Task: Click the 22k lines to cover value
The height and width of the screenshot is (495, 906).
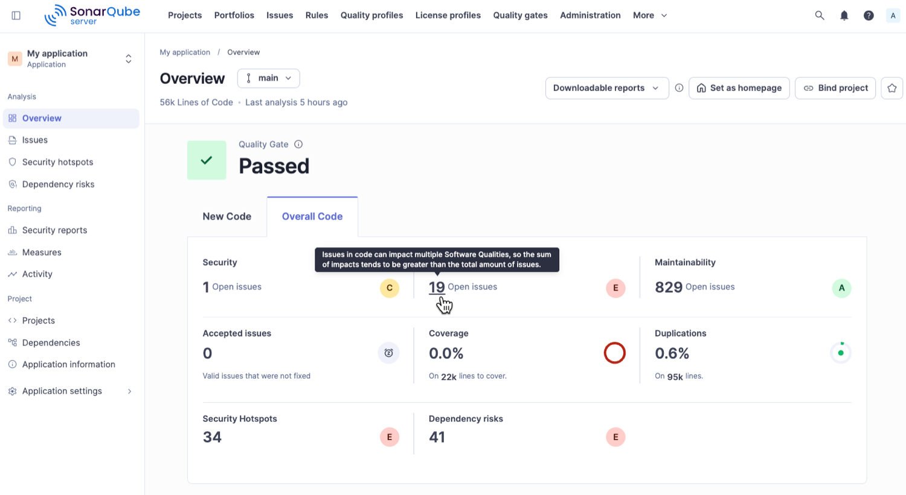Action: click(449, 377)
